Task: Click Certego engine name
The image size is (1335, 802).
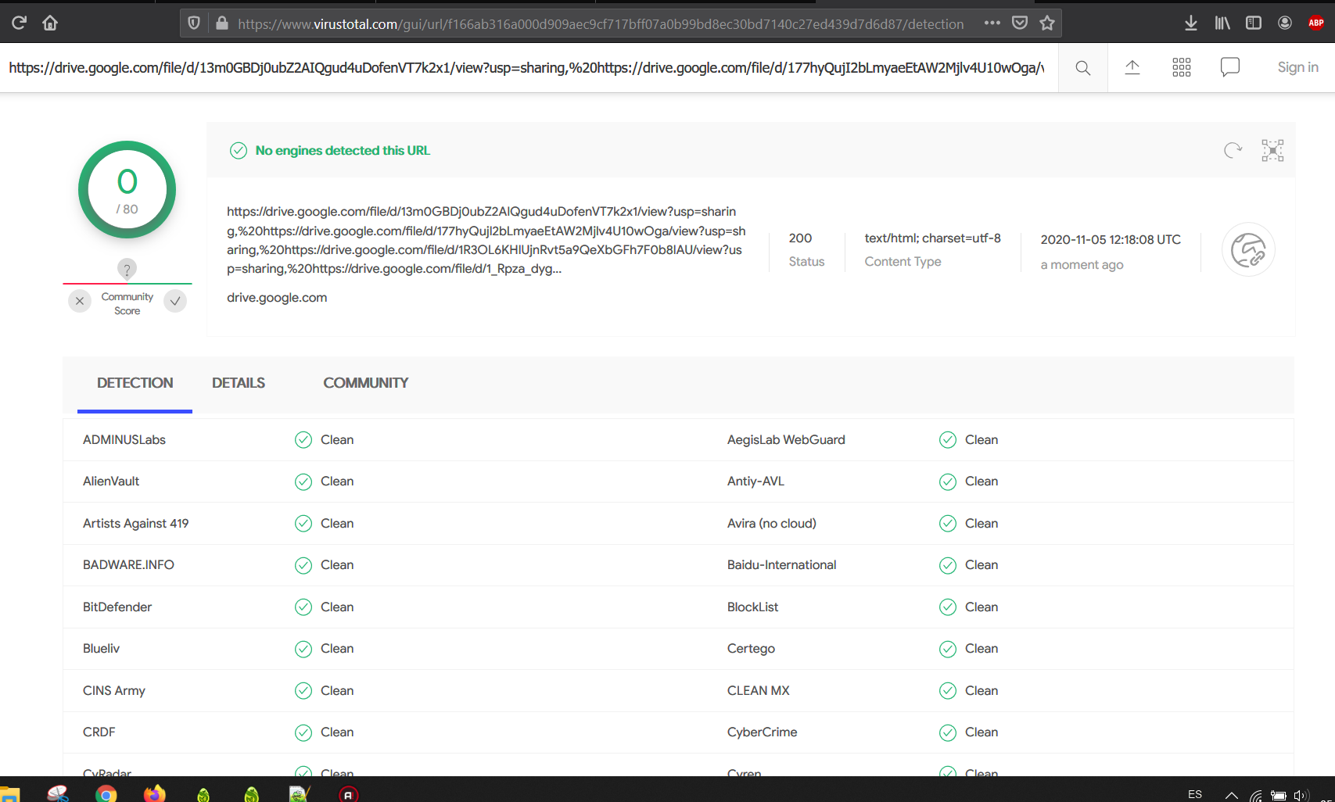Action: click(752, 649)
